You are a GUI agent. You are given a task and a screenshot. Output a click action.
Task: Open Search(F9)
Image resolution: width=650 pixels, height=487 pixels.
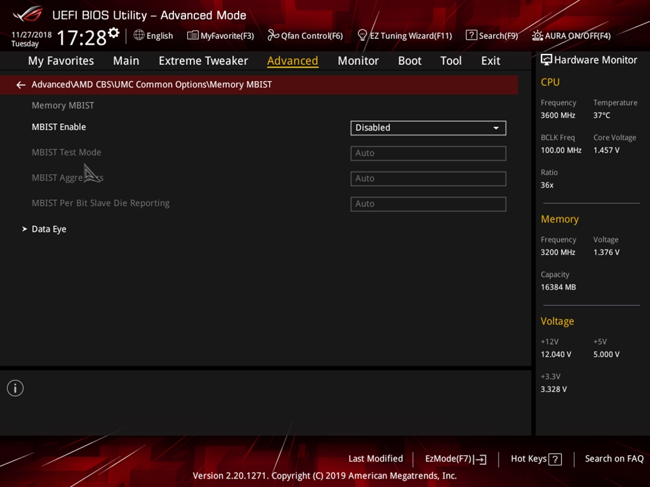(492, 36)
